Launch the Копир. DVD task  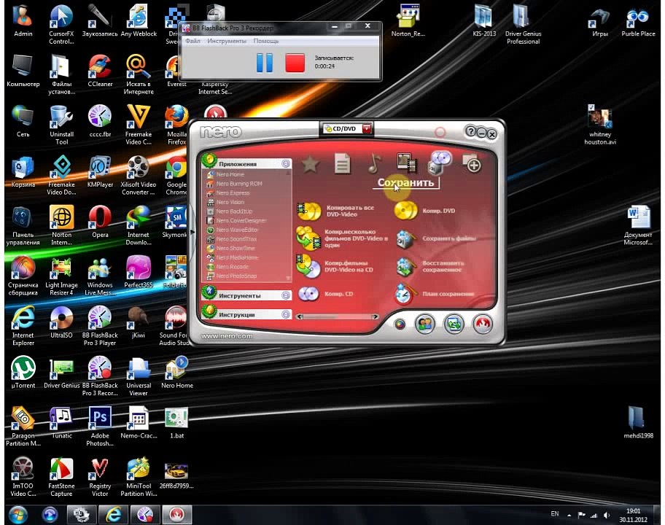pos(425,211)
